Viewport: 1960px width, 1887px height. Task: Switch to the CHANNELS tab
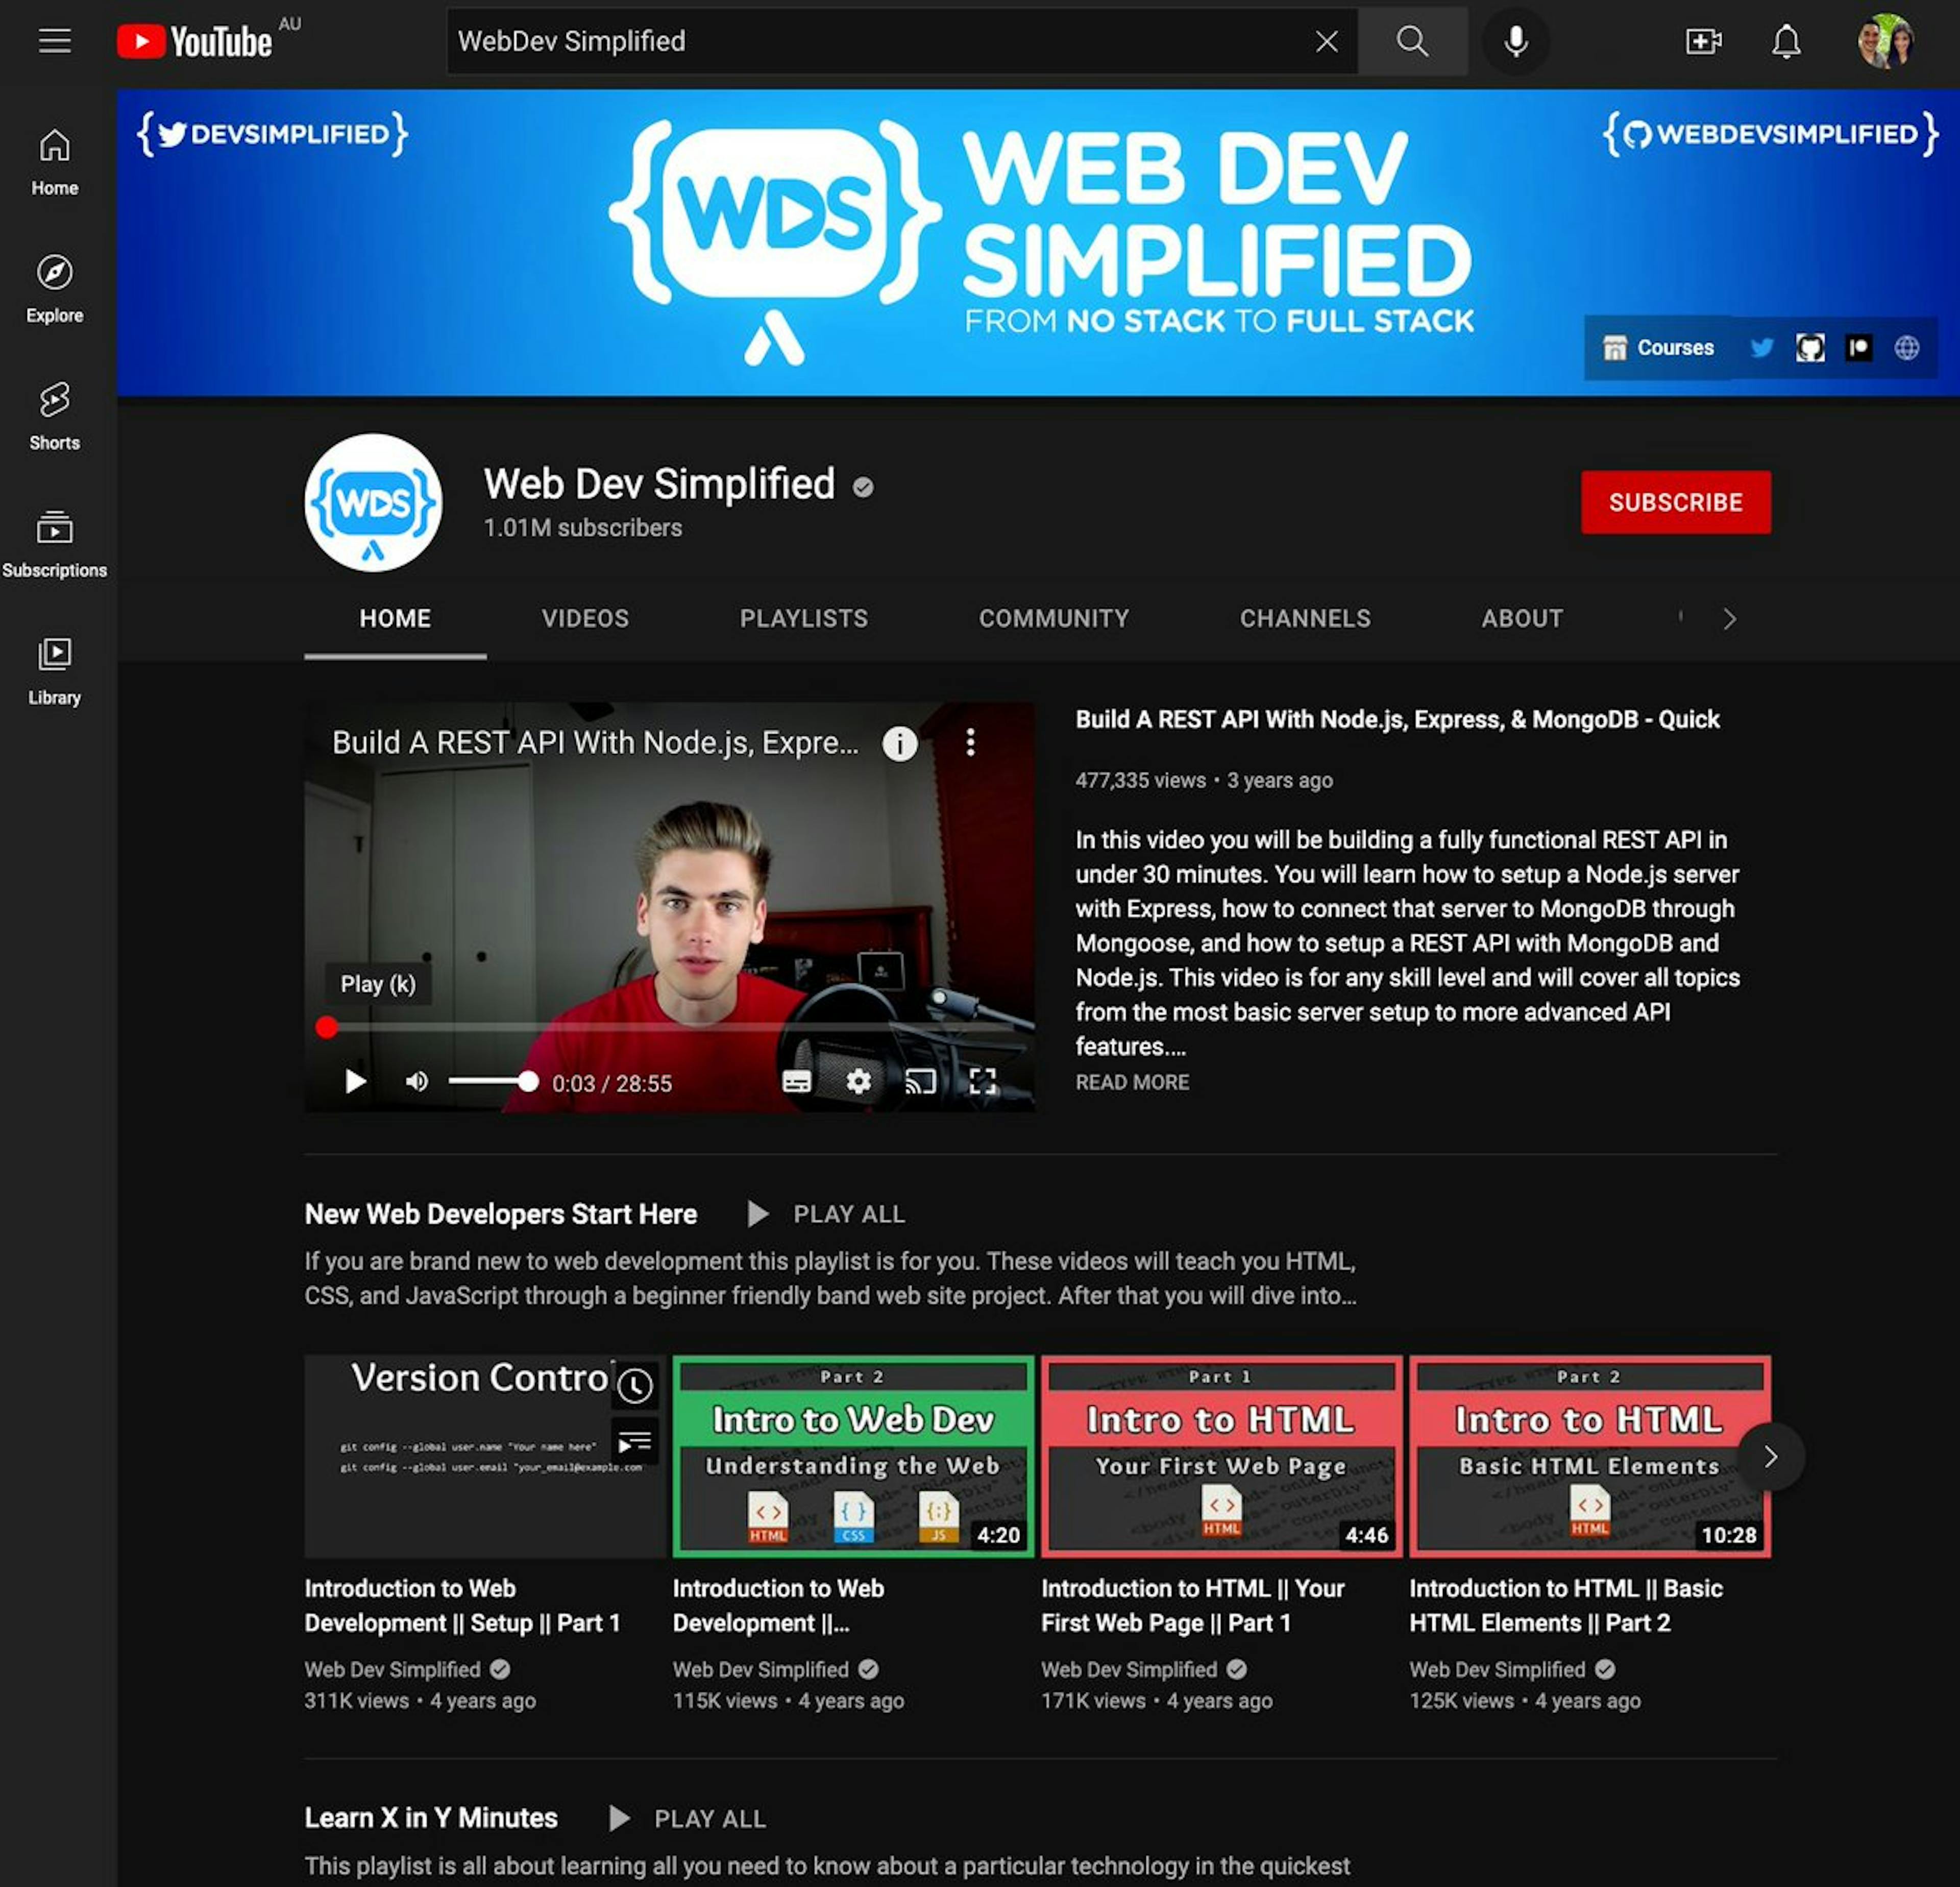pyautogui.click(x=1305, y=618)
